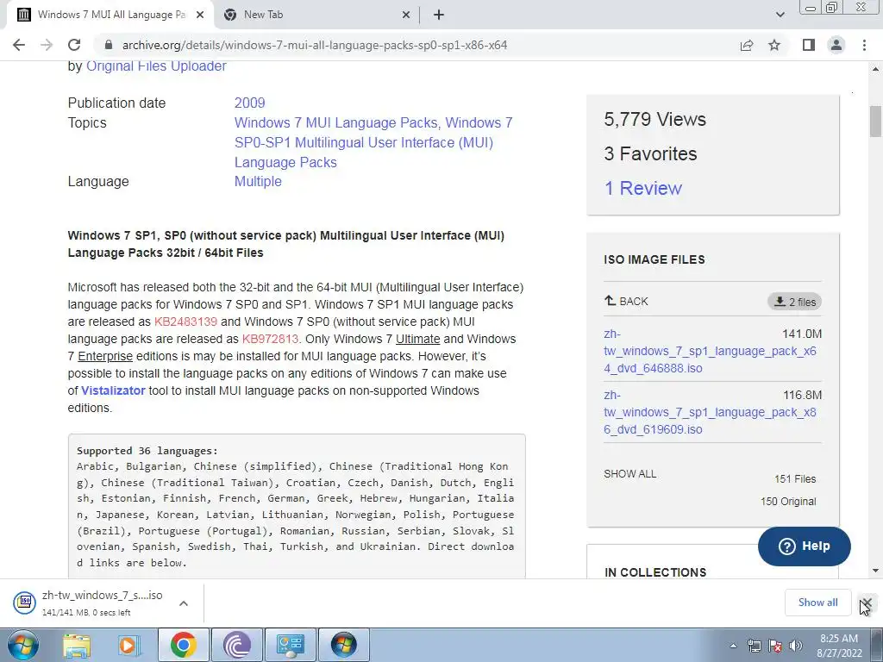The width and height of the screenshot is (883, 662).
Task: Click the Ultimate edition link
Action: click(x=418, y=339)
